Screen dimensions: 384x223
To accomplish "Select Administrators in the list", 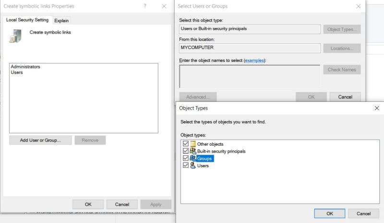I will click(x=25, y=67).
